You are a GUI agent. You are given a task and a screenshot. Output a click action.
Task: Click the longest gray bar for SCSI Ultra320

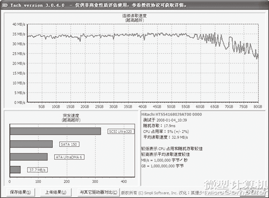point(55,131)
